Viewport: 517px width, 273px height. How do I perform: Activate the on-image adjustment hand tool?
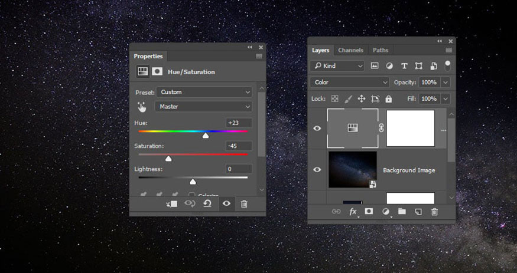(x=142, y=107)
